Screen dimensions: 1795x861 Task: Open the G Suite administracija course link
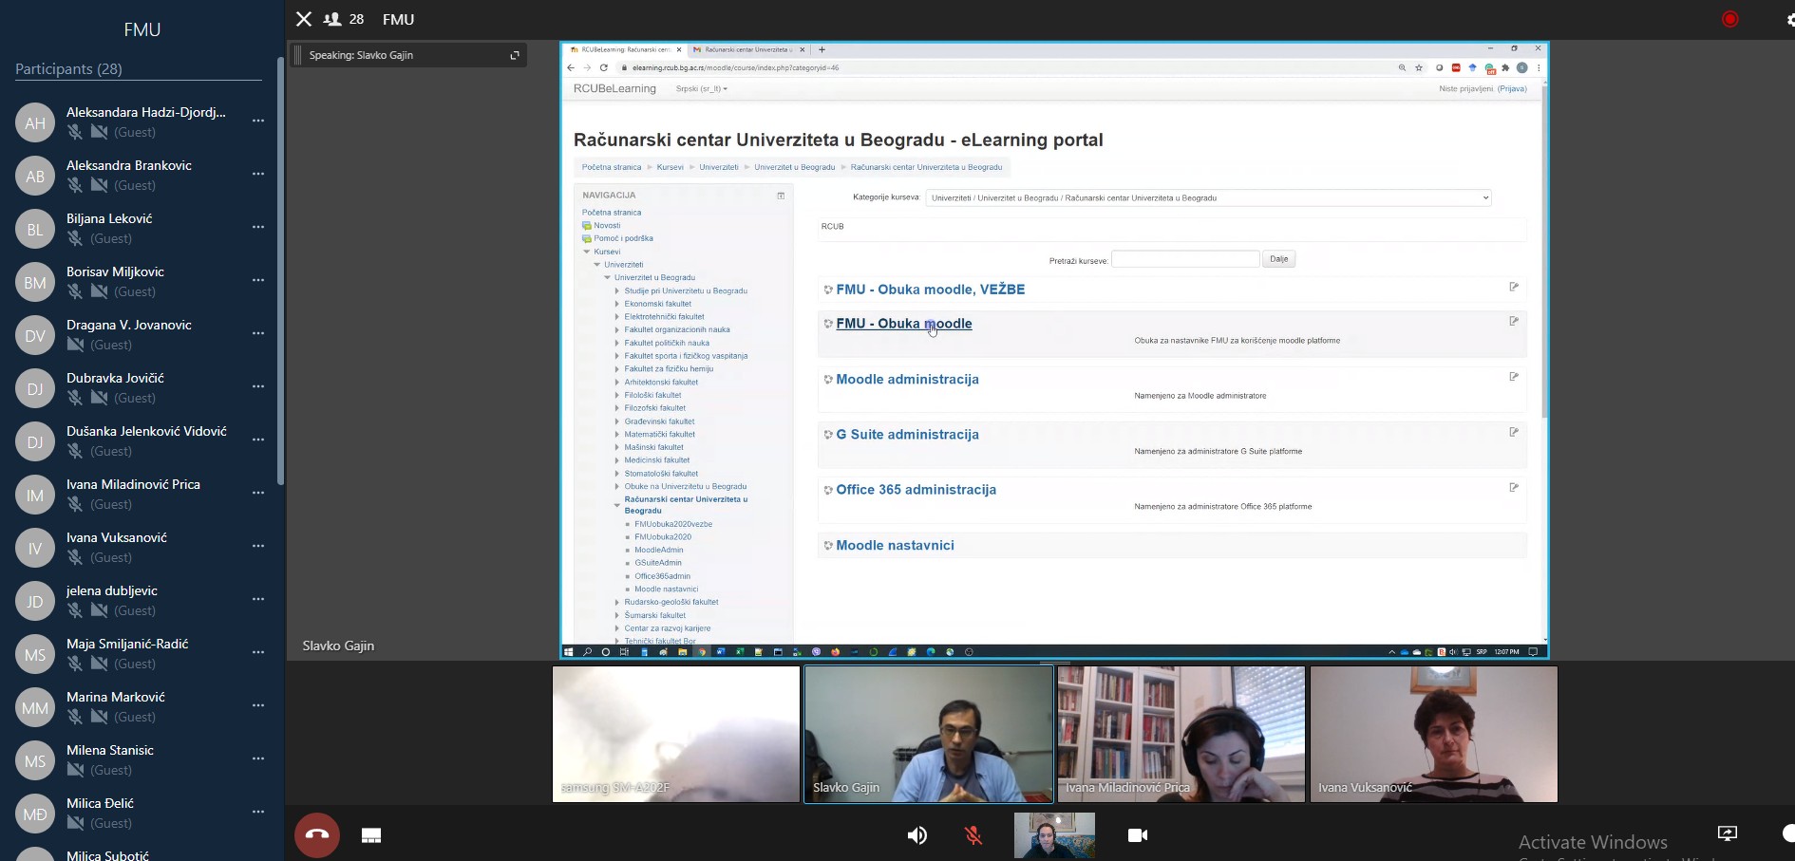(x=907, y=435)
